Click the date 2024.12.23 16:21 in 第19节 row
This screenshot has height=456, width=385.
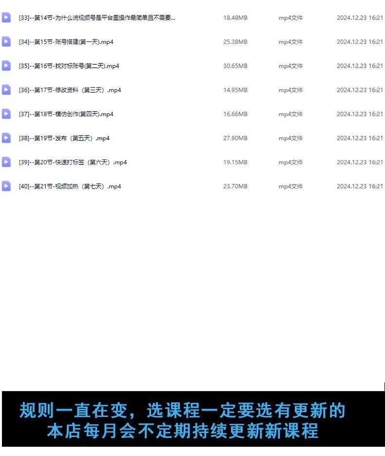click(360, 138)
